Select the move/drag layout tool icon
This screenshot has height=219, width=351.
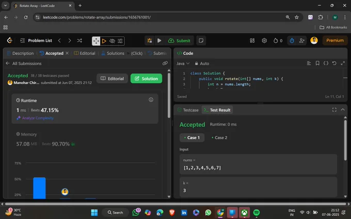click(96, 41)
